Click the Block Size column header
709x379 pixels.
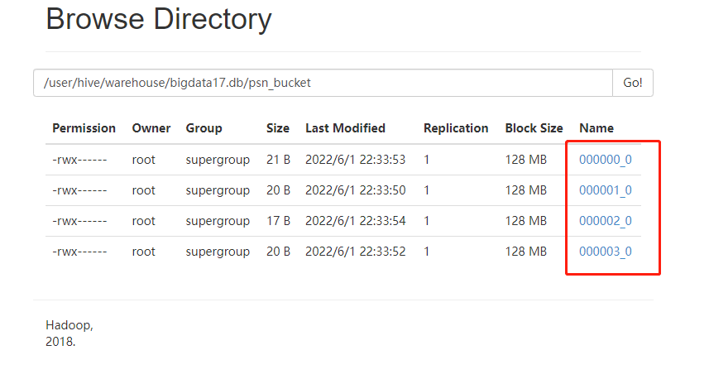[534, 128]
